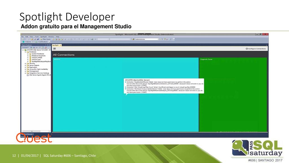This screenshot has width=289, height=163.
Task: Click the 2 notifications bell
Action: click(x=41, y=42)
